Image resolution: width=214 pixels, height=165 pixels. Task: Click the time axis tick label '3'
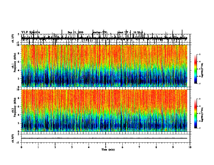(72, 147)
